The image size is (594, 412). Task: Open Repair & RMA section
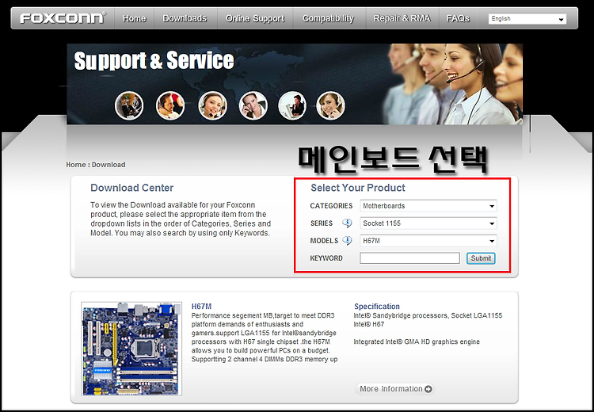pos(402,18)
